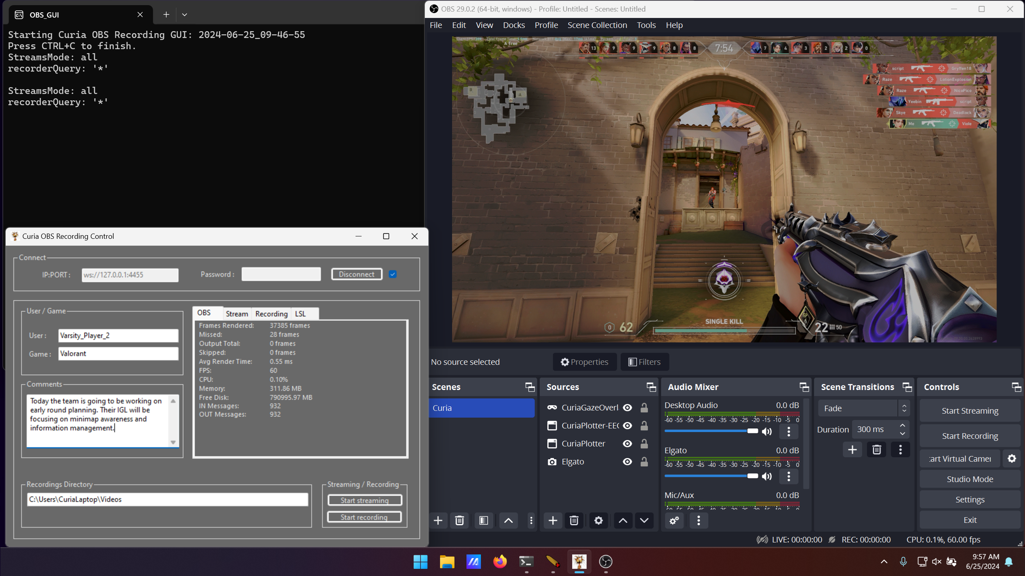Screen dimensions: 1025x576
Task: Open Elgato audio options menu
Action: click(789, 476)
